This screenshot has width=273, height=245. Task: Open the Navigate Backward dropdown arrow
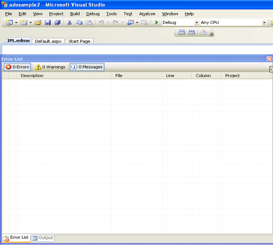[x=137, y=23]
